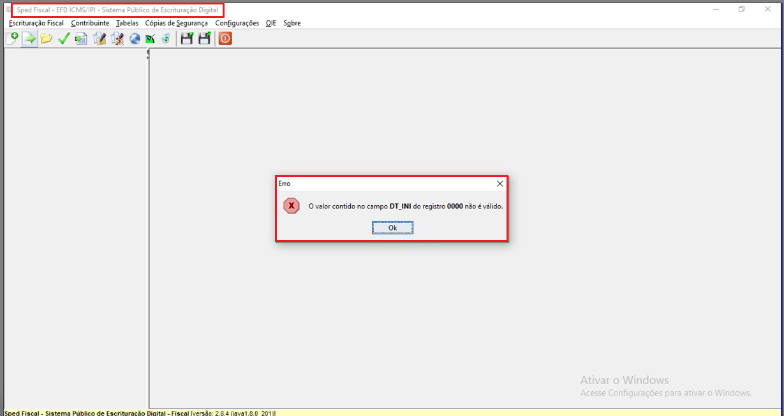Viewport: 784px width, 416px height.
Task: Open escrituração with the yellow folder icon
Action: pyautogui.click(x=46, y=39)
